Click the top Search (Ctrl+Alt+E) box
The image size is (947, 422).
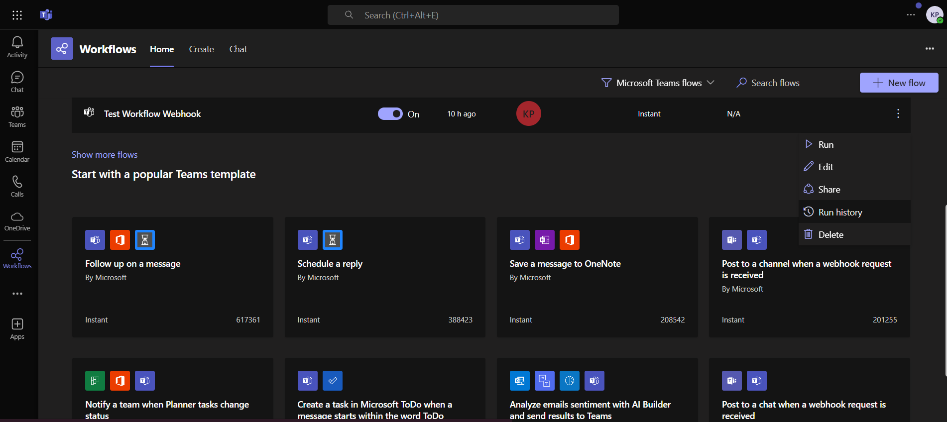[x=473, y=15]
